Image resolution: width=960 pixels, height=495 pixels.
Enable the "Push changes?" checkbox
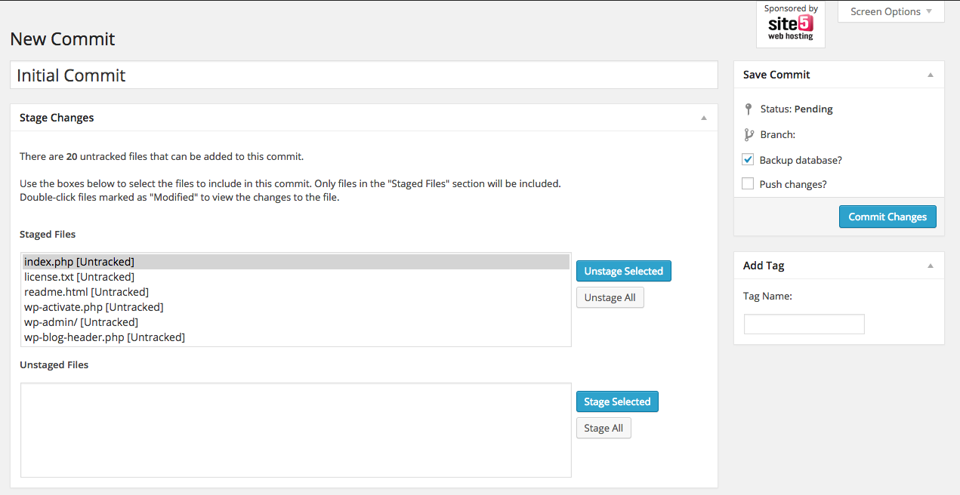[x=747, y=183]
